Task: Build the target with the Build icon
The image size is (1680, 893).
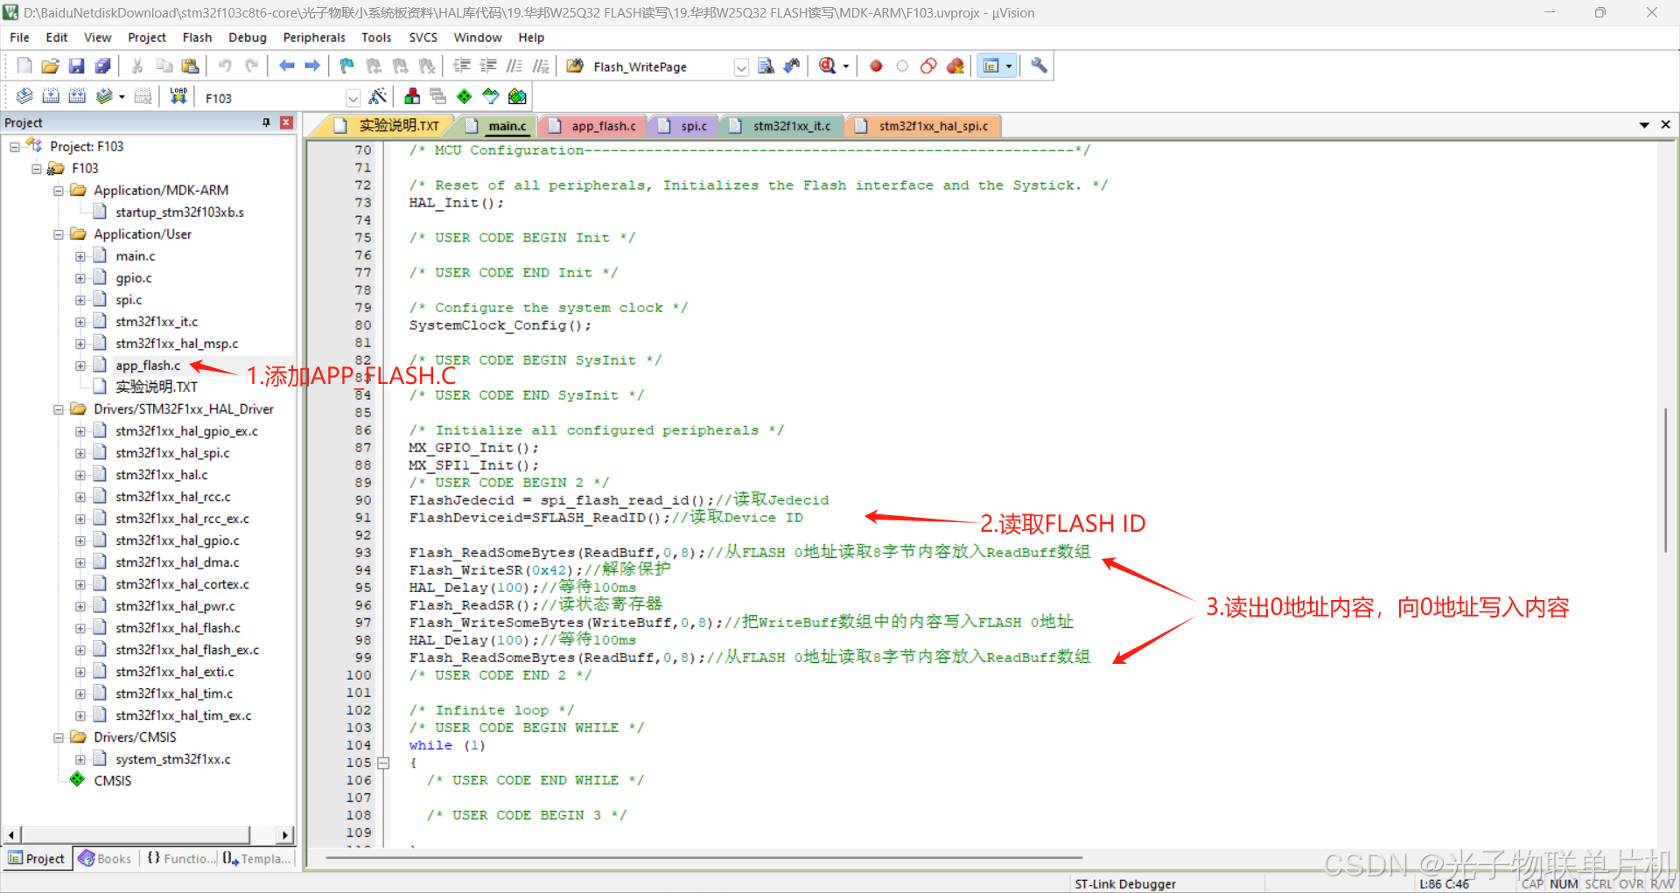Action: pos(51,96)
